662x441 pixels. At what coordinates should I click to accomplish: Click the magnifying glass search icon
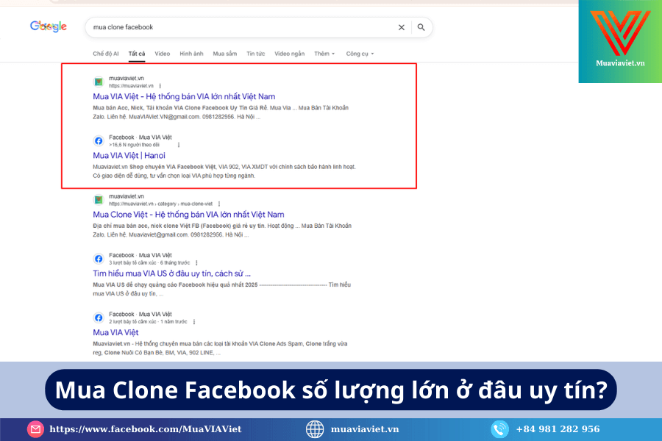pos(421,27)
